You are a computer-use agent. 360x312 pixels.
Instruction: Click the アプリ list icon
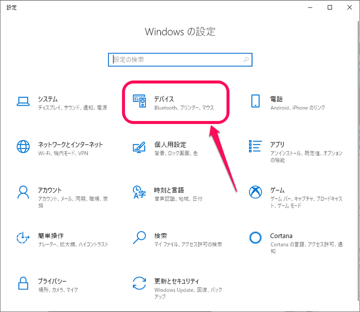tap(255, 146)
